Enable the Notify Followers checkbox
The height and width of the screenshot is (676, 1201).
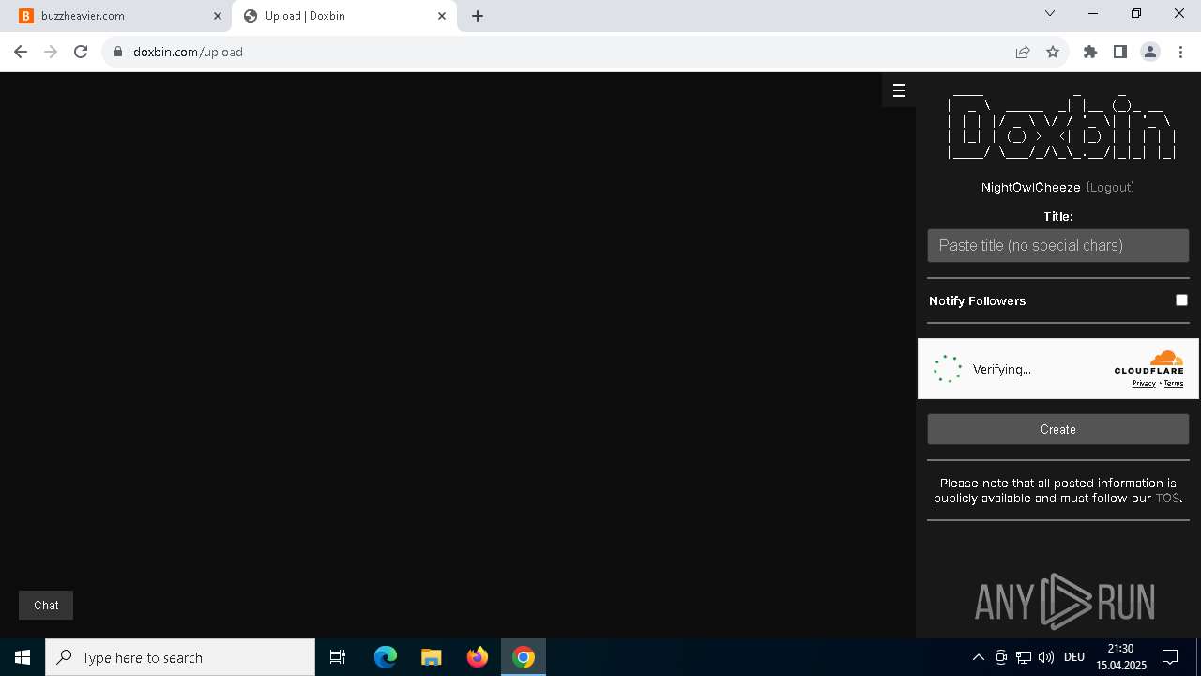click(x=1181, y=300)
